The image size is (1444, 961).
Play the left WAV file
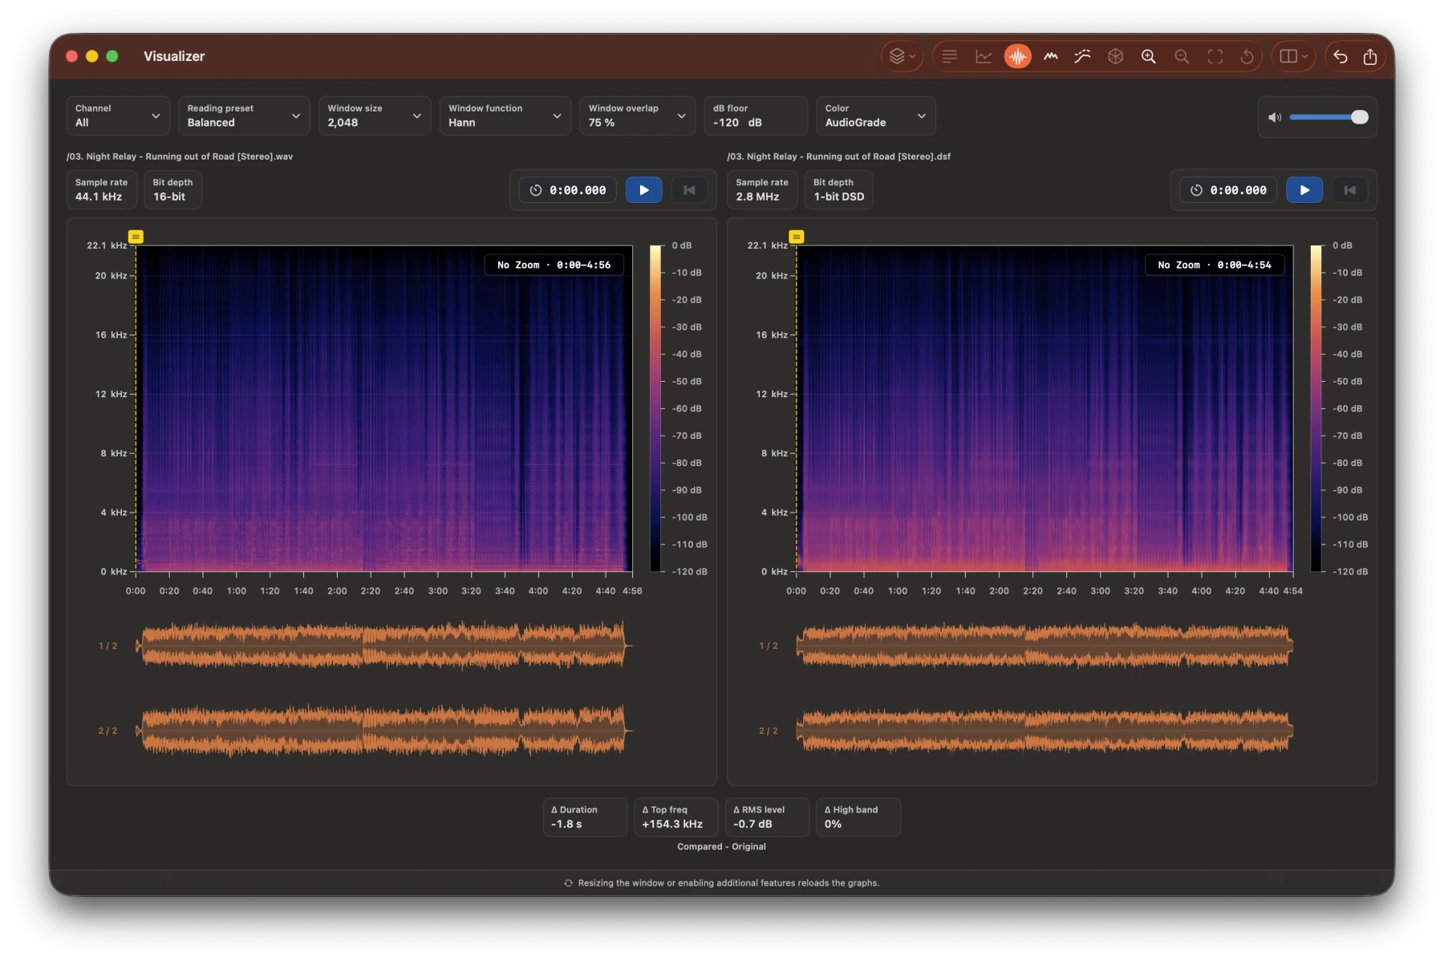643,190
